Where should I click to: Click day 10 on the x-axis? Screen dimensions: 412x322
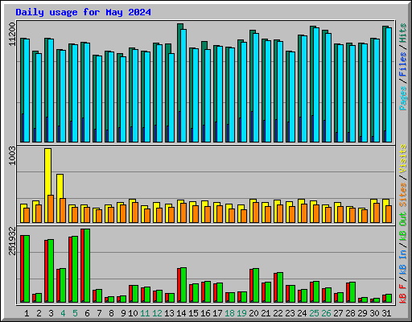[133, 313]
